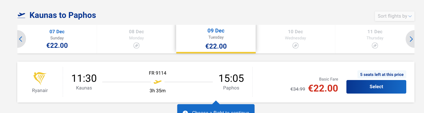The image size is (424, 113).
Task: Click the red €22.00 Basic Fare price
Action: (323, 88)
